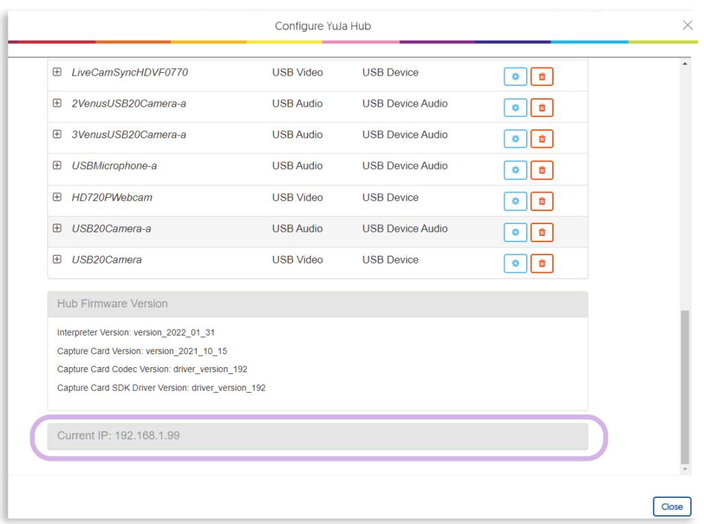Image resolution: width=704 pixels, height=524 pixels.
Task: Open settings for 2VenusUSB20Camera-a
Action: [x=515, y=107]
